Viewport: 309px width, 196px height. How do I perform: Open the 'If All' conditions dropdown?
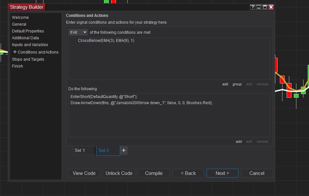point(78,32)
